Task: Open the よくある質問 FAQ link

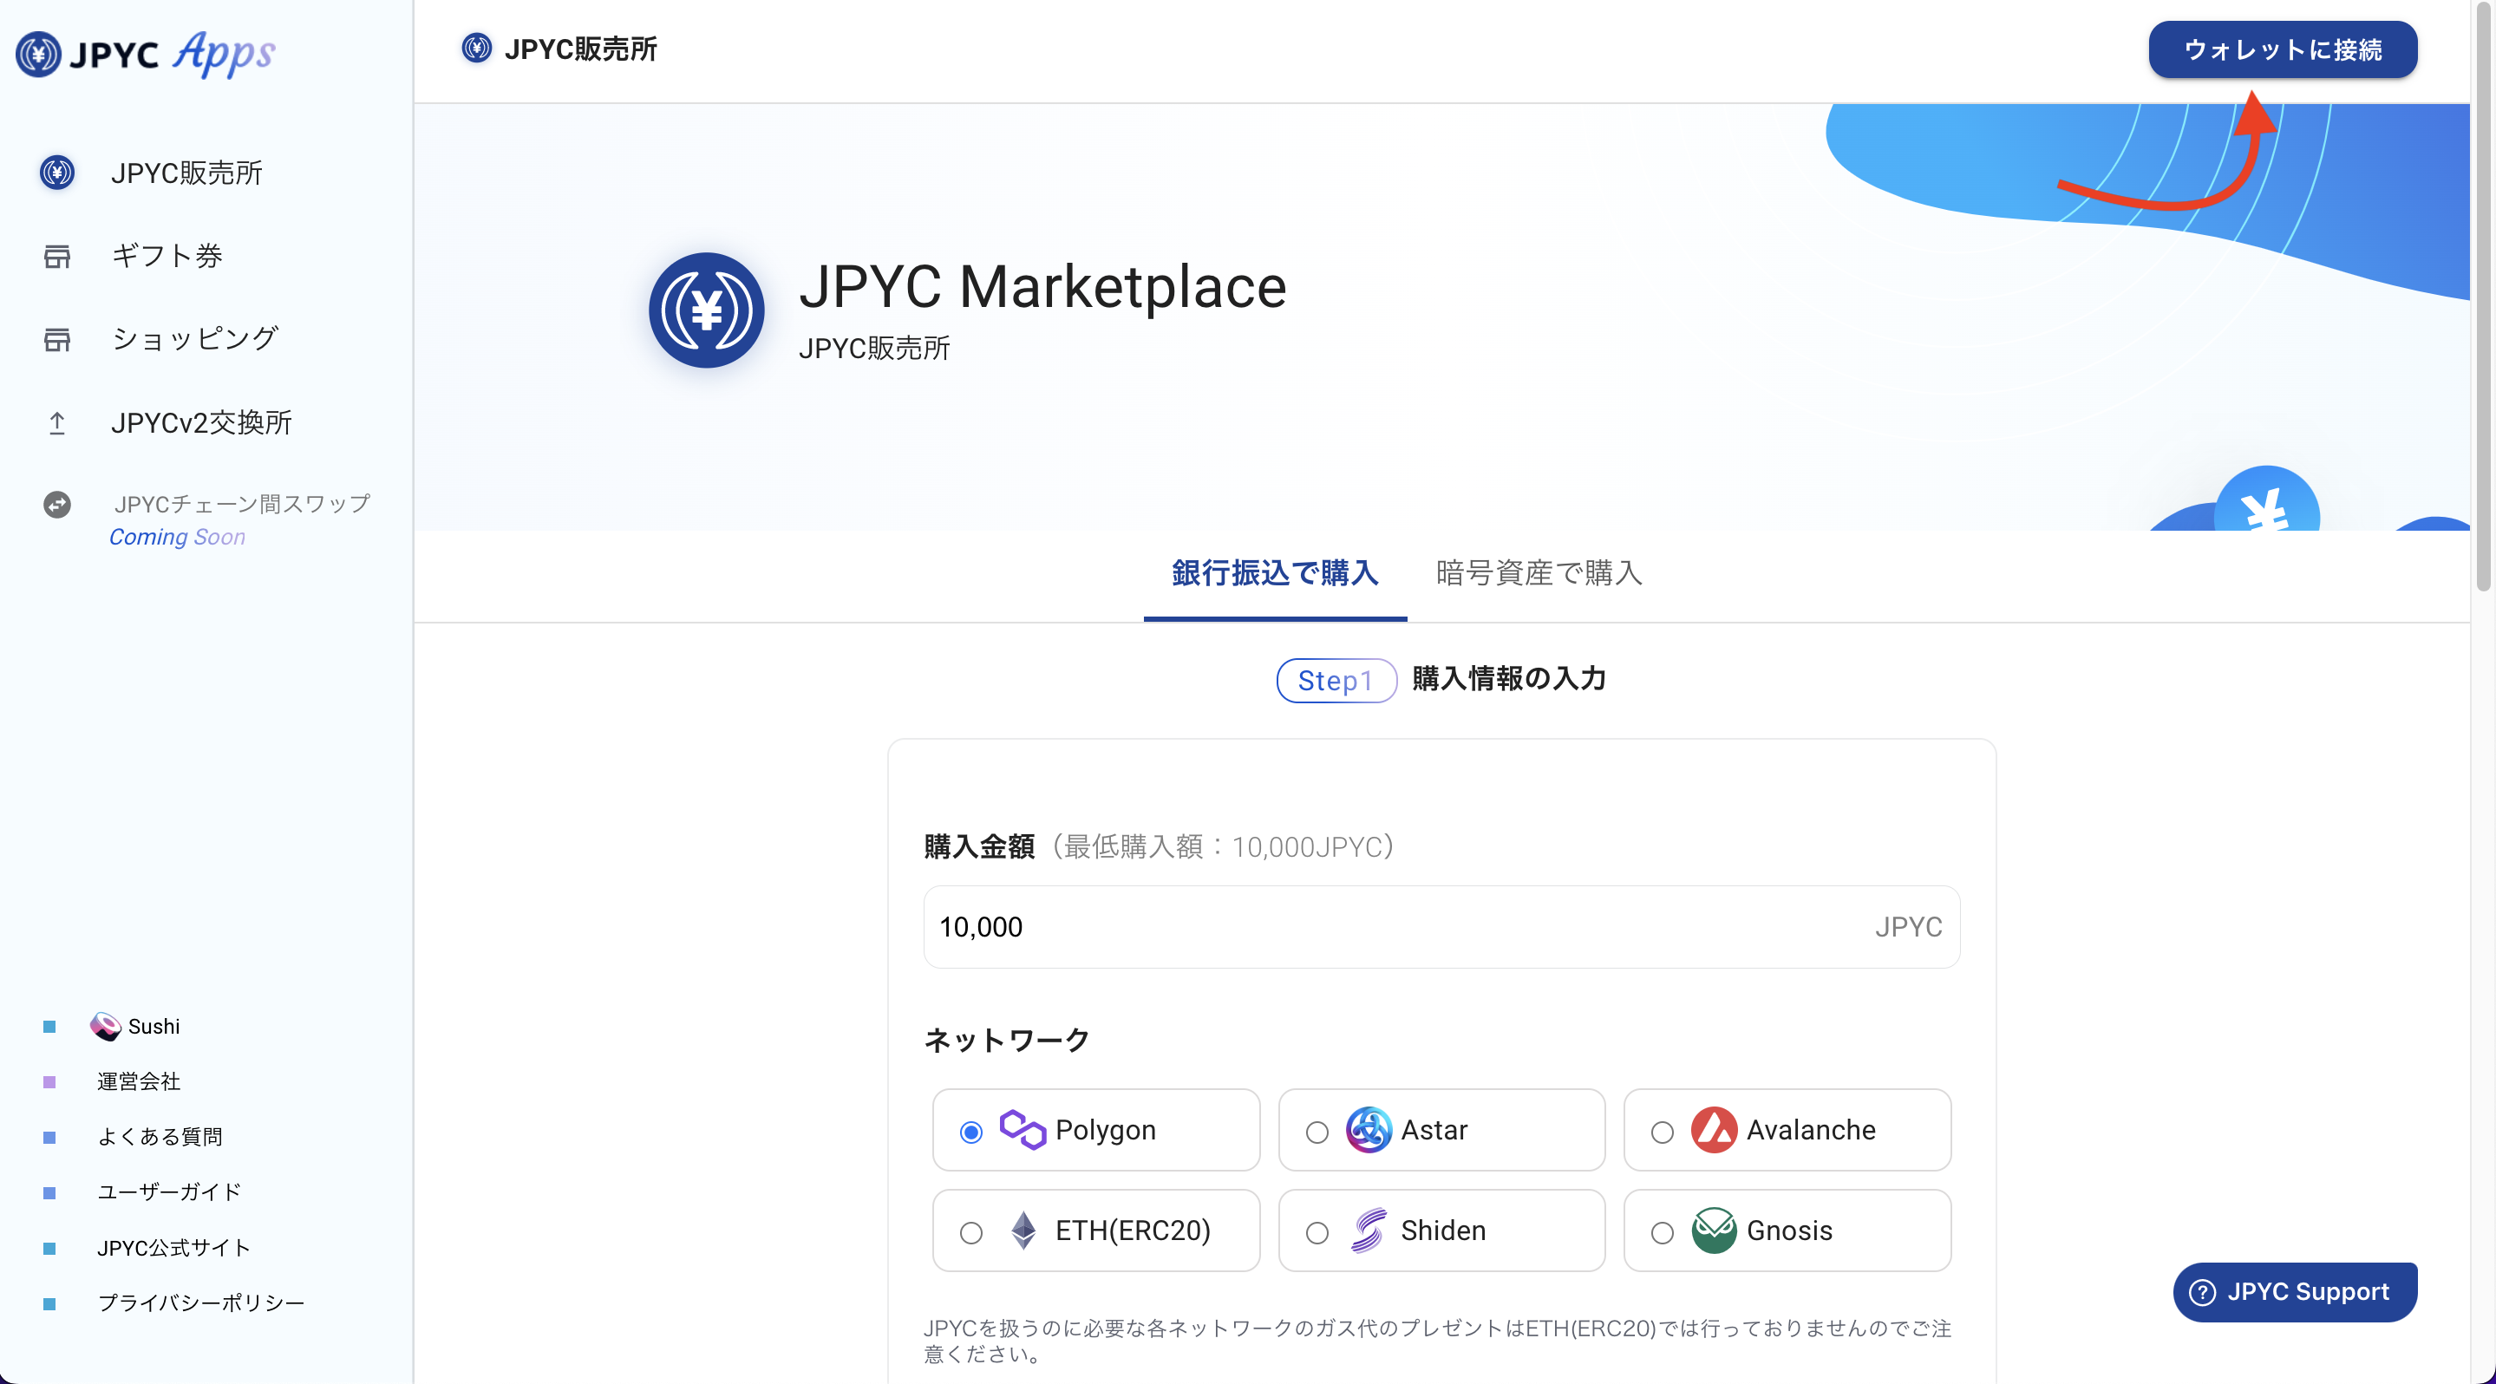Action: tap(160, 1137)
